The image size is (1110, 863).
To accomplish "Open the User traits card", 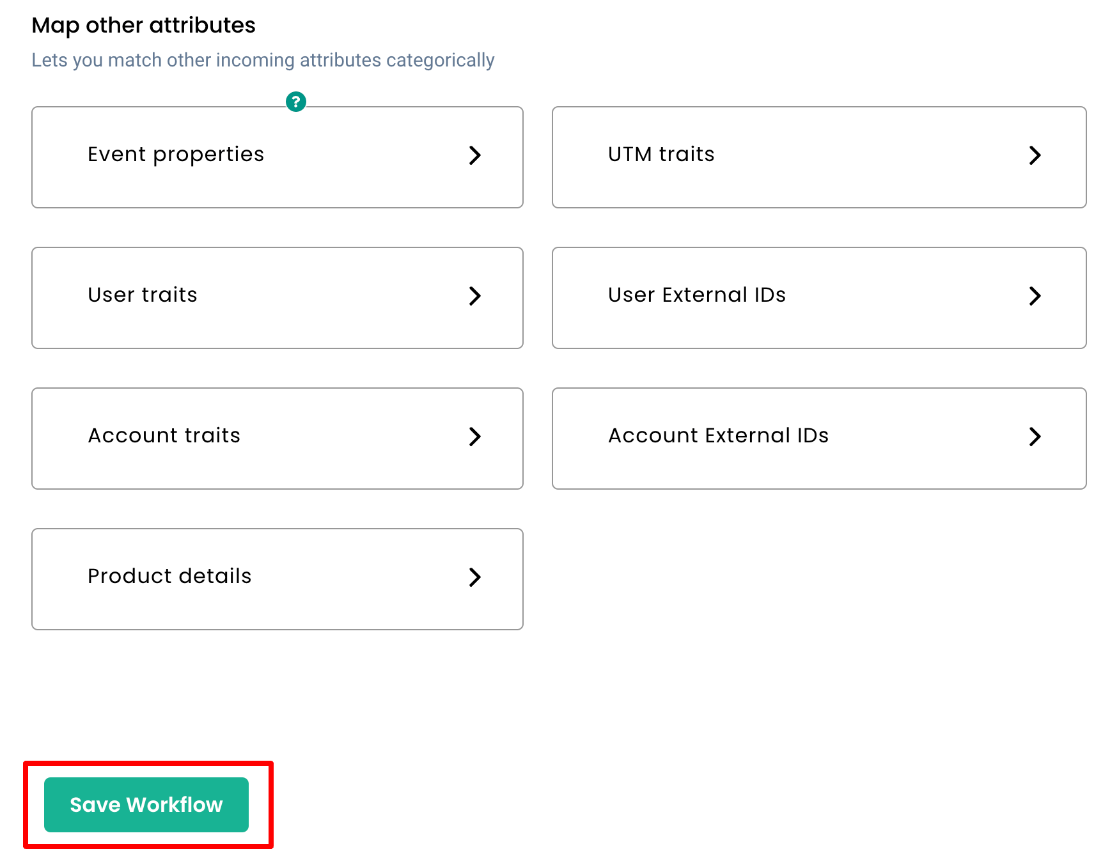I will [277, 297].
